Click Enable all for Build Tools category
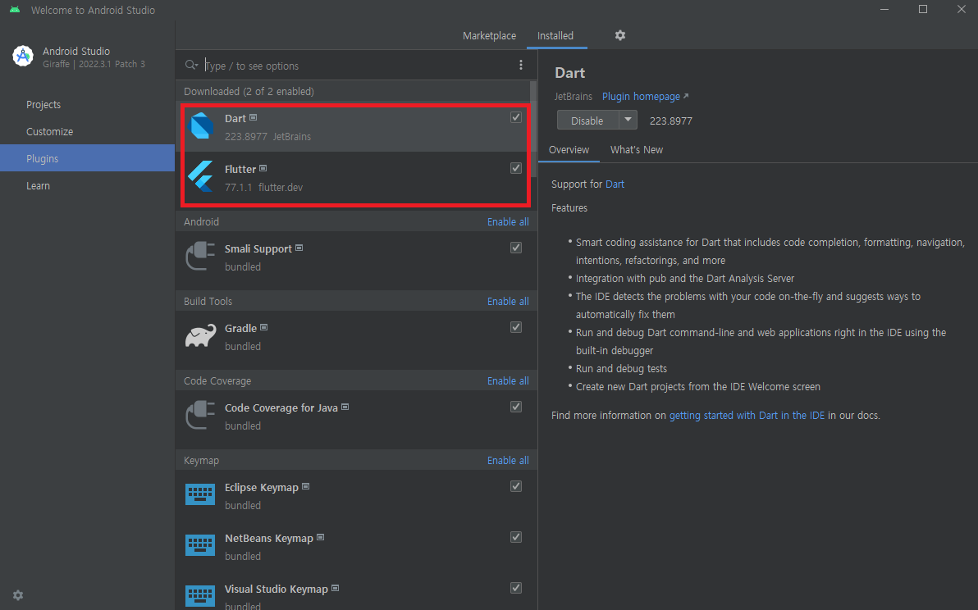 point(508,301)
